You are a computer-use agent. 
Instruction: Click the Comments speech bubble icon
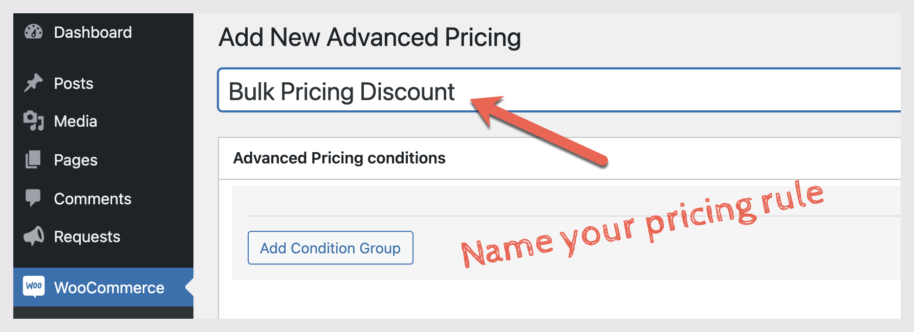33,198
